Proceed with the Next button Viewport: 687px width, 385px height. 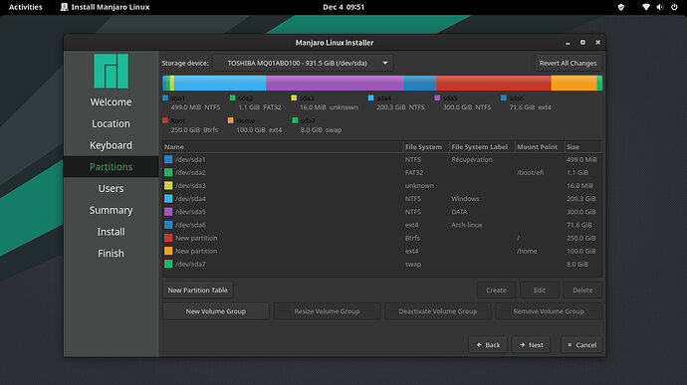pos(531,345)
